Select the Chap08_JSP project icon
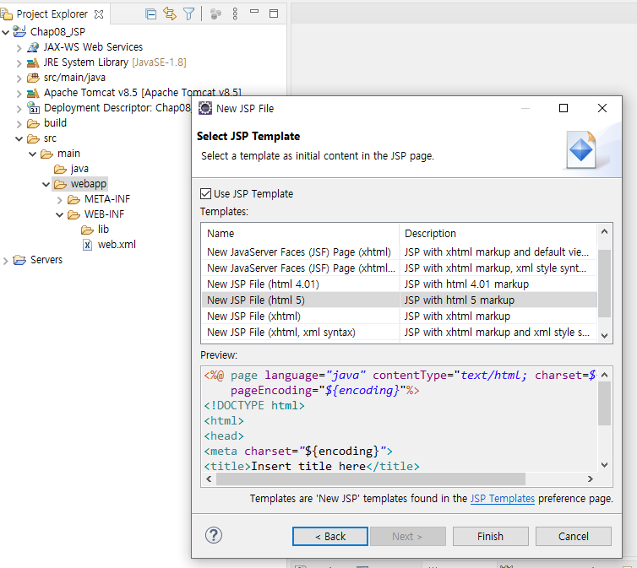 19,31
